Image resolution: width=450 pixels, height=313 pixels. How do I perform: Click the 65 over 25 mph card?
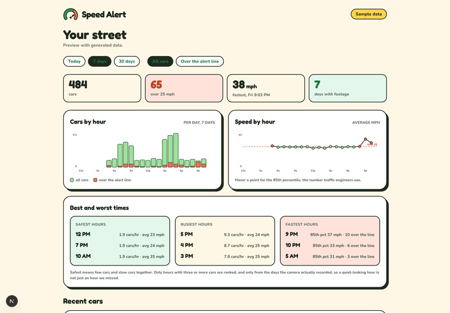point(184,88)
